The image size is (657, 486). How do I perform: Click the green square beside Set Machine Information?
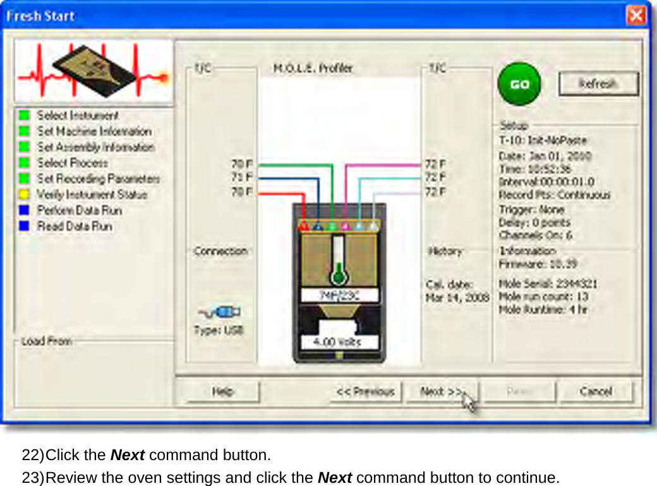coord(24,131)
